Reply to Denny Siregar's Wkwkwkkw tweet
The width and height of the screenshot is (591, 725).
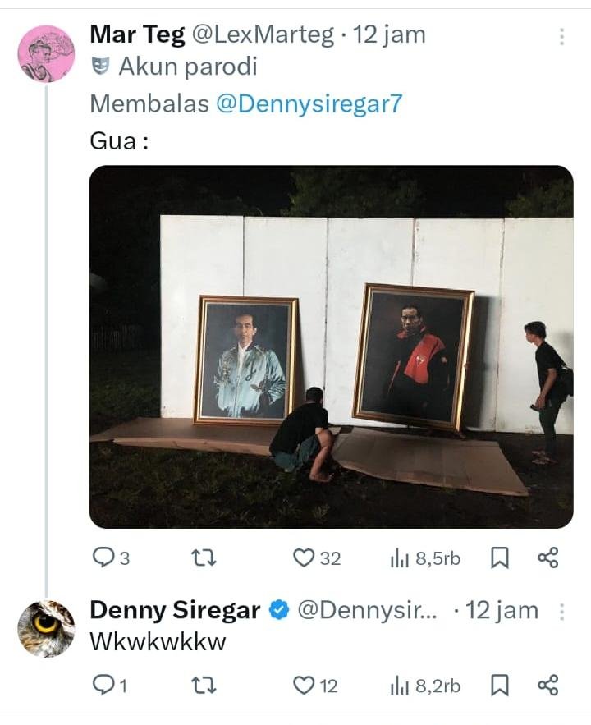[103, 685]
